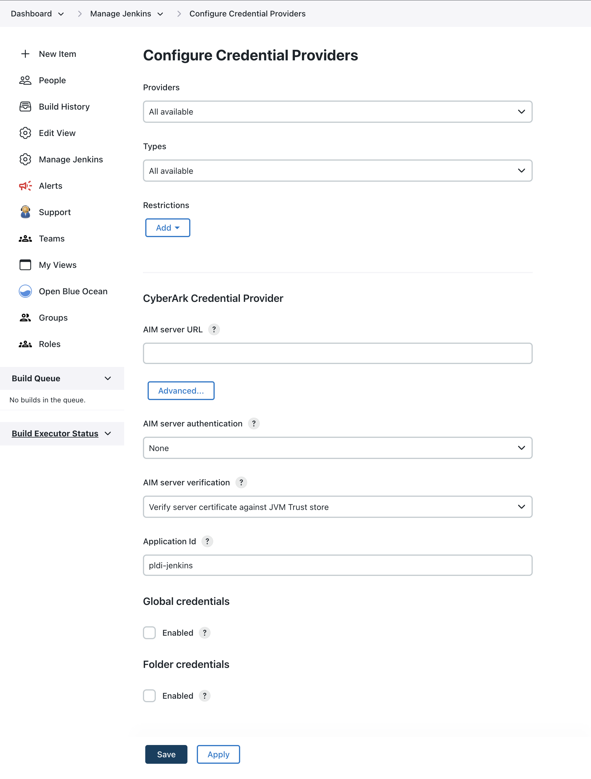Enable Folder credentials checkbox
Image resolution: width=591 pixels, height=779 pixels.
tap(150, 696)
